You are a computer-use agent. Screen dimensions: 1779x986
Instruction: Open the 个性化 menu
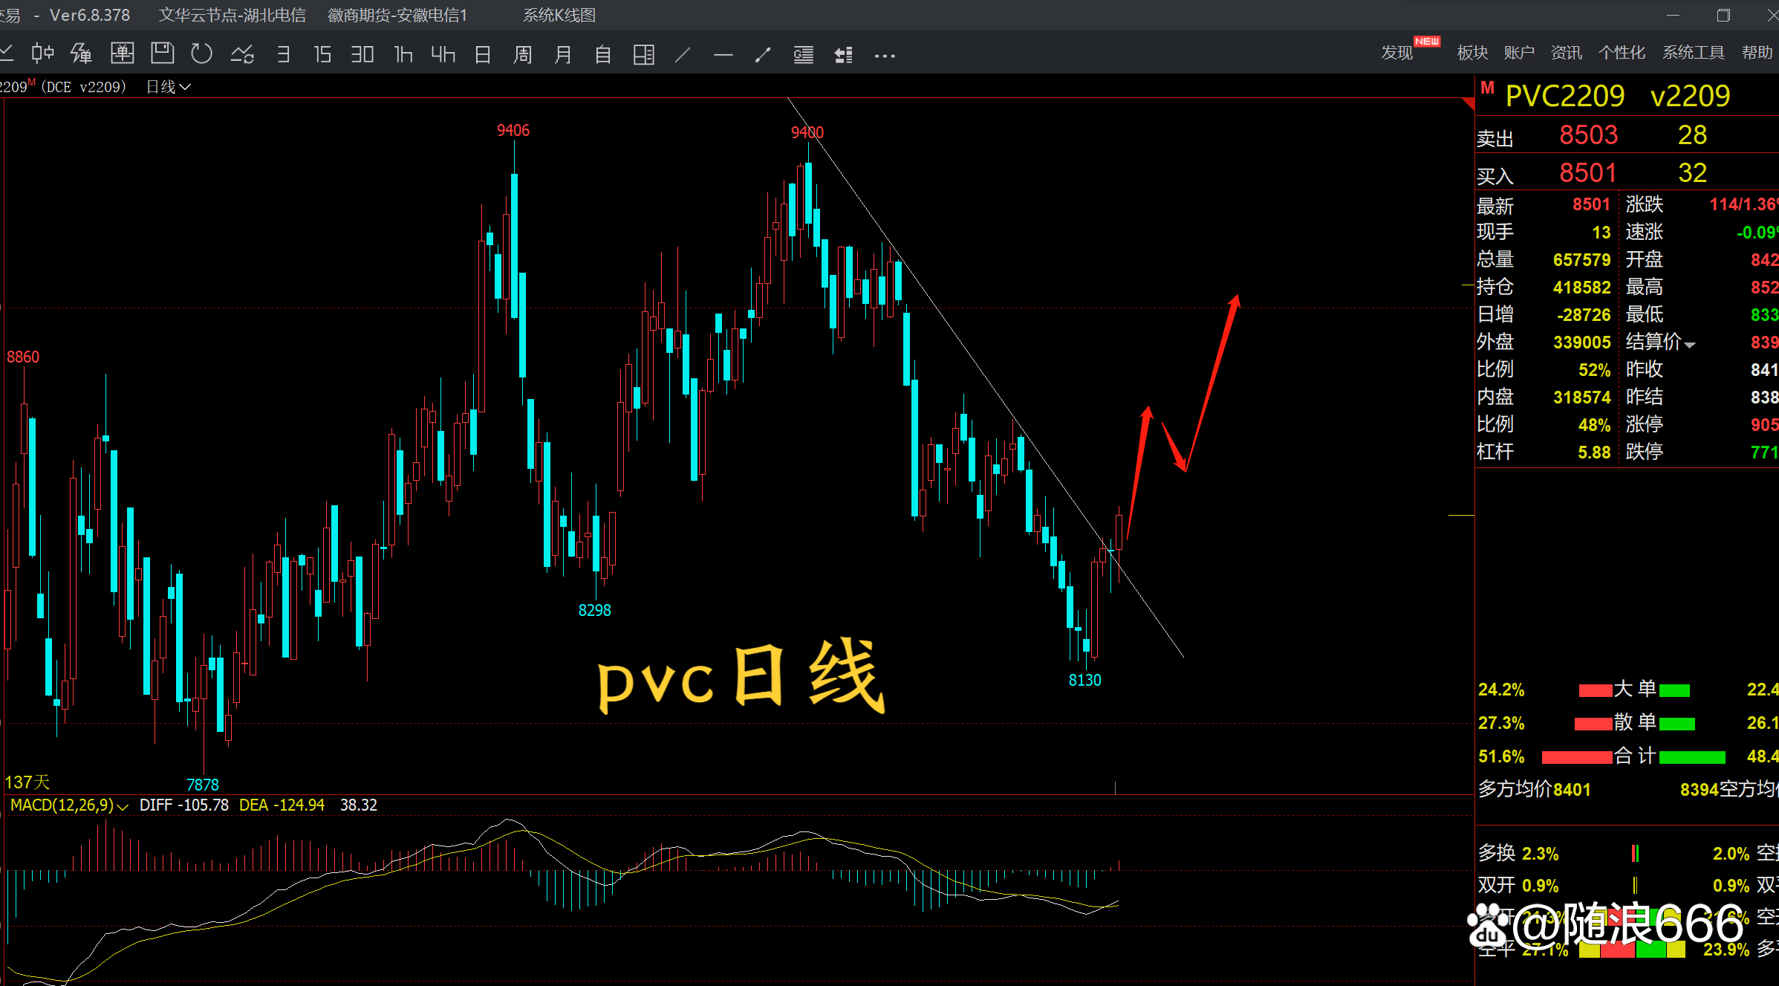point(1622,52)
